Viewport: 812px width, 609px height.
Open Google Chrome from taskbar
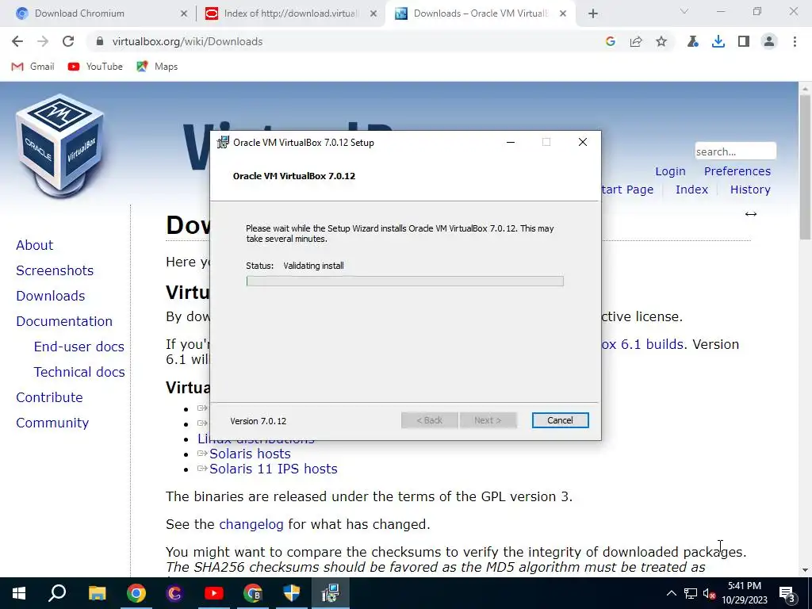coord(136,593)
